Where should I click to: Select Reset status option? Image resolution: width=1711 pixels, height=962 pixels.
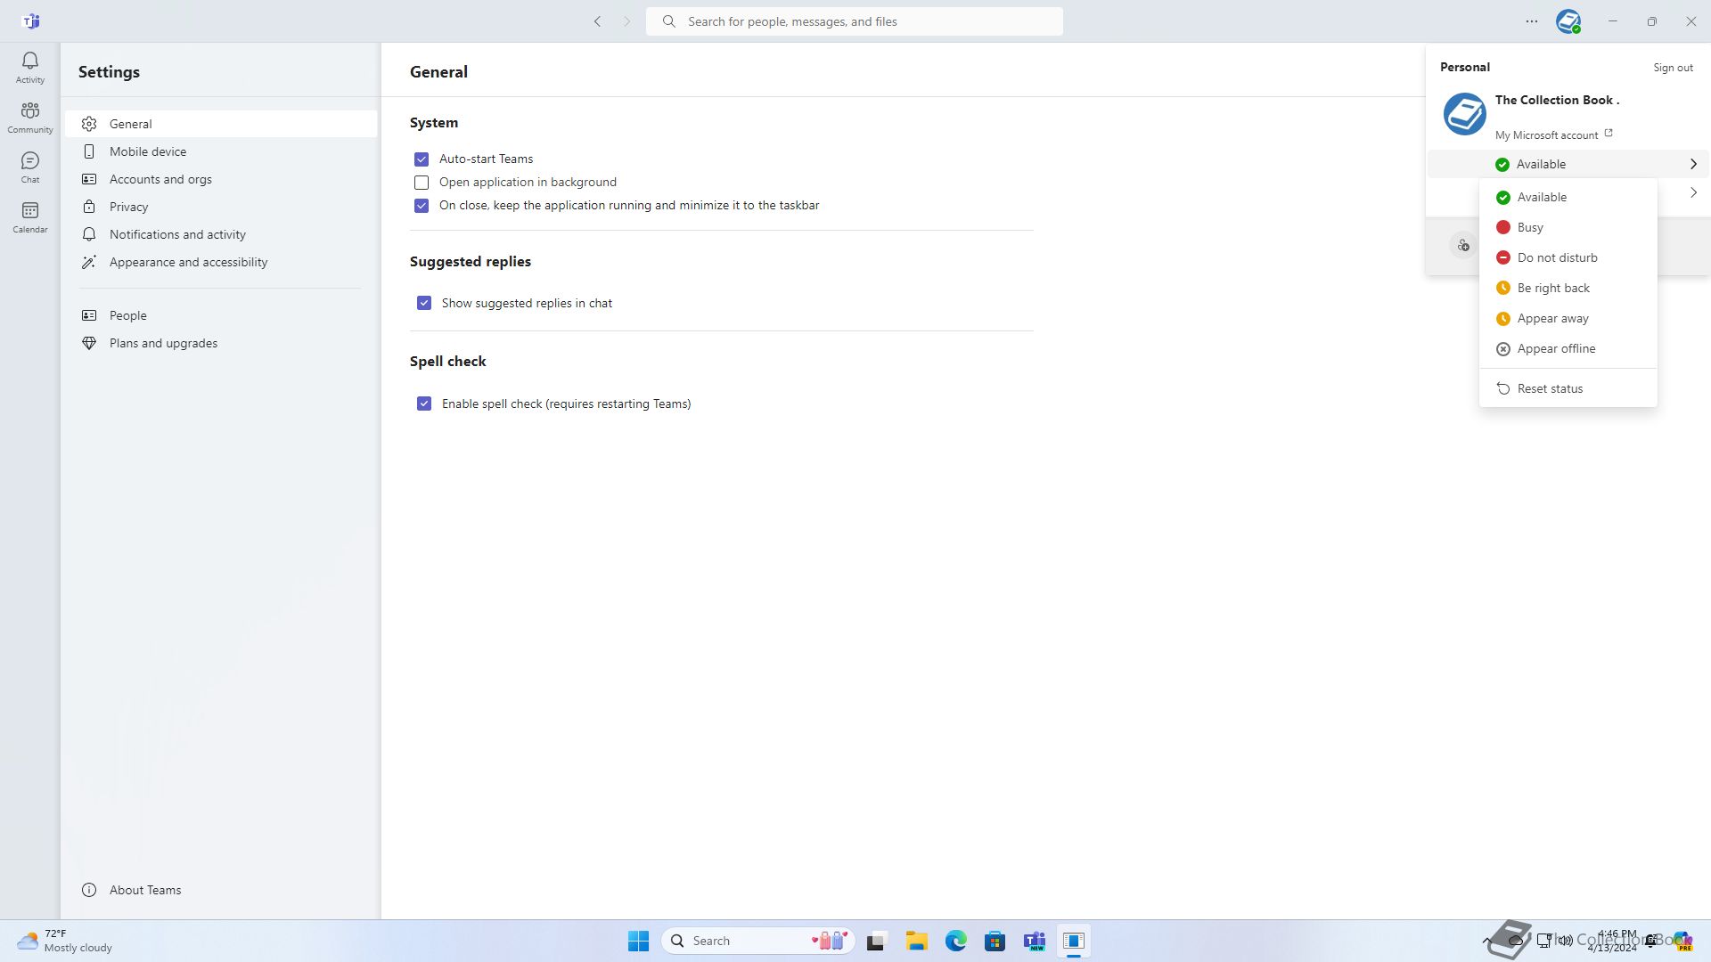click(1549, 388)
